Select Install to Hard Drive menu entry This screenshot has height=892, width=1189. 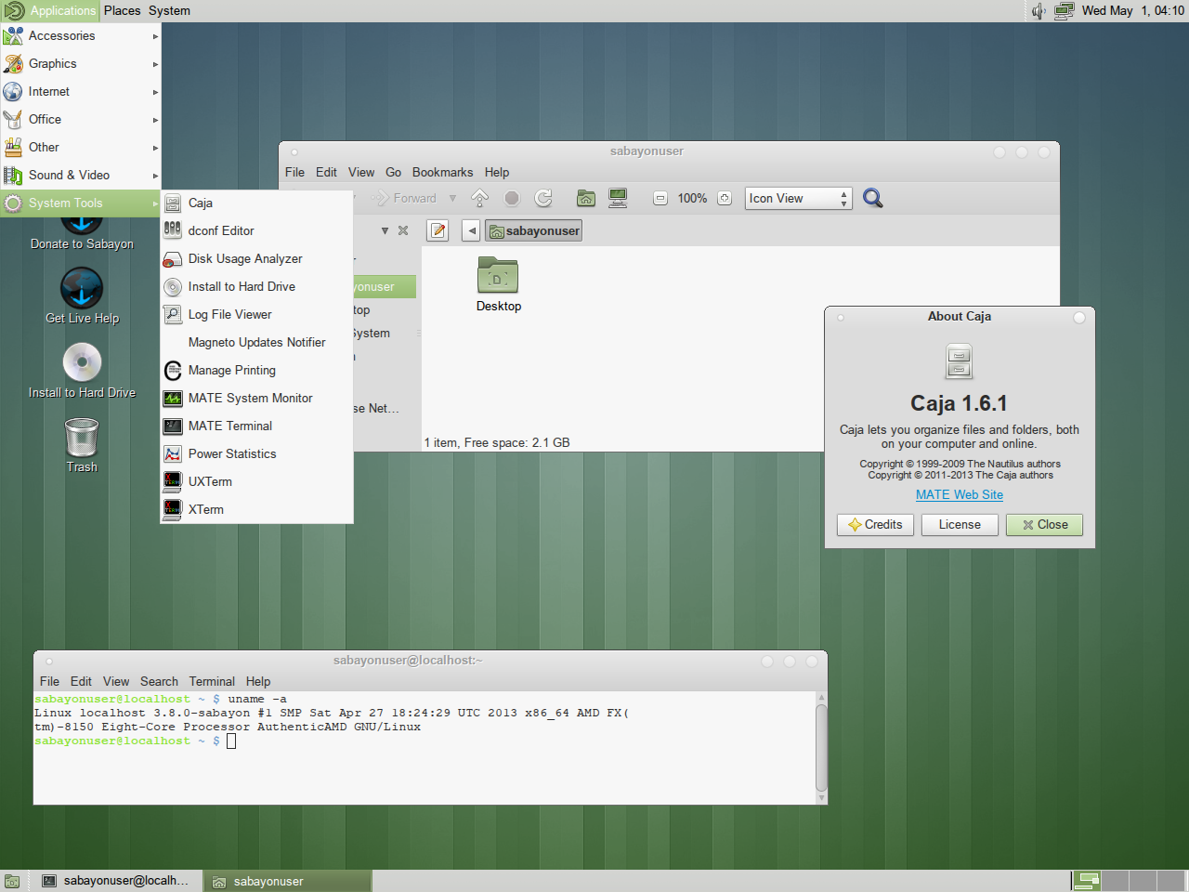pyautogui.click(x=257, y=286)
